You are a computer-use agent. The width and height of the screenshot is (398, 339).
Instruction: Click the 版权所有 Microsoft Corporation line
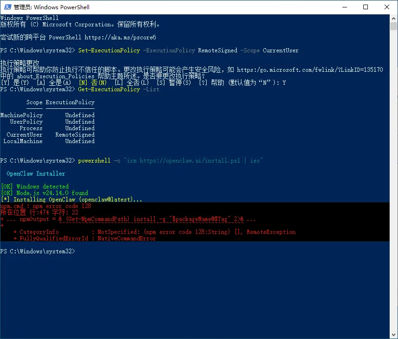pos(80,25)
